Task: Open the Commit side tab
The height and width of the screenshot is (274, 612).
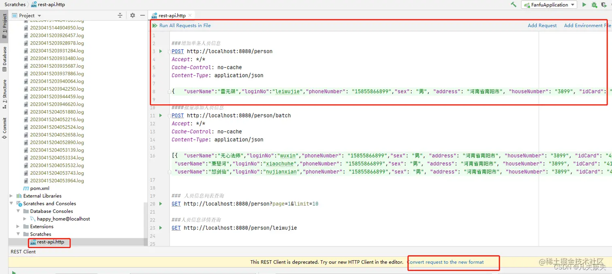Action: pos(4,128)
